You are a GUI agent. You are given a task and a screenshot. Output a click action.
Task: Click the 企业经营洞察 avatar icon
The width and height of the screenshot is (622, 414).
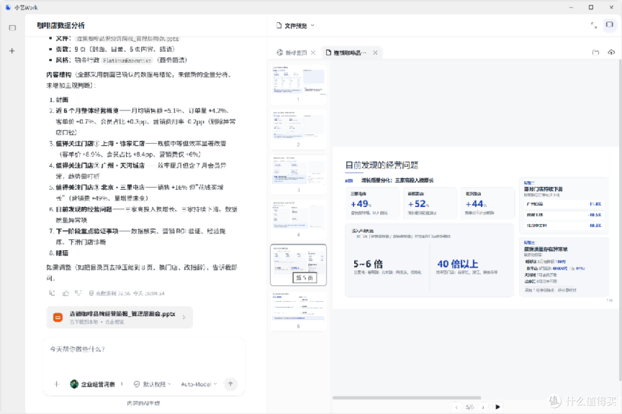coord(74,384)
